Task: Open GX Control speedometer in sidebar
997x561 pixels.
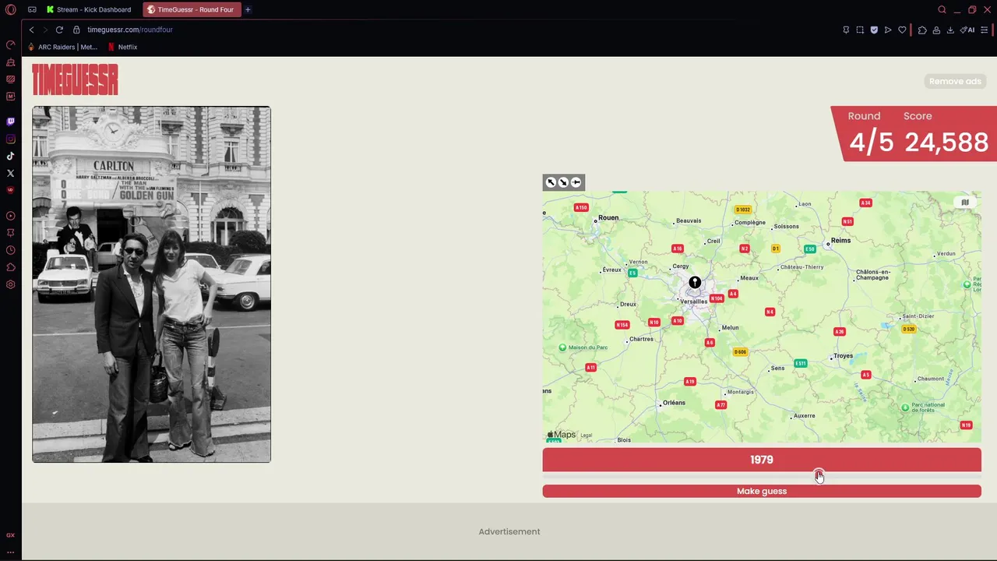Action: [10, 44]
